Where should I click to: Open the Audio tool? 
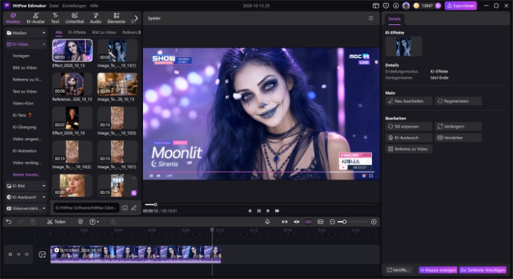[x=96, y=19]
